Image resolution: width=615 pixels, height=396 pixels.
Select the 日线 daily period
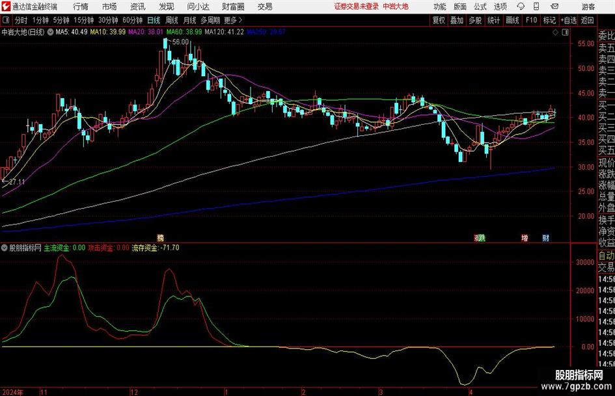[x=154, y=20]
